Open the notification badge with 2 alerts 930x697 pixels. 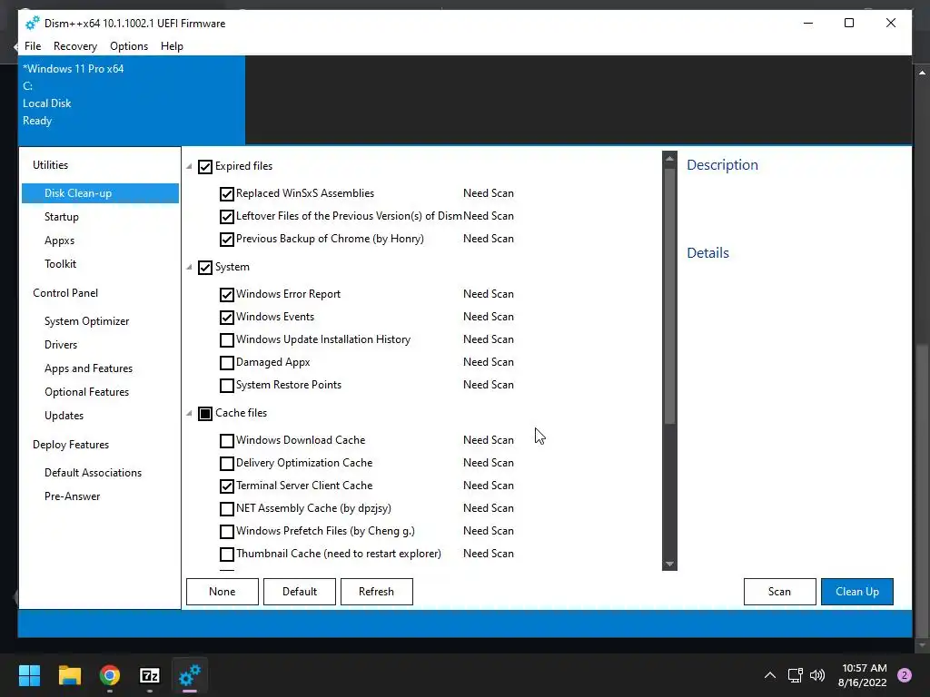click(905, 675)
